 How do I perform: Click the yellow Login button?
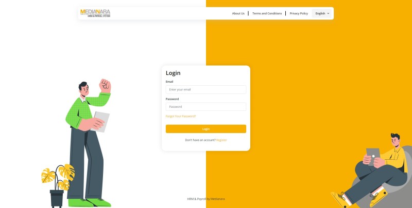pos(205,129)
